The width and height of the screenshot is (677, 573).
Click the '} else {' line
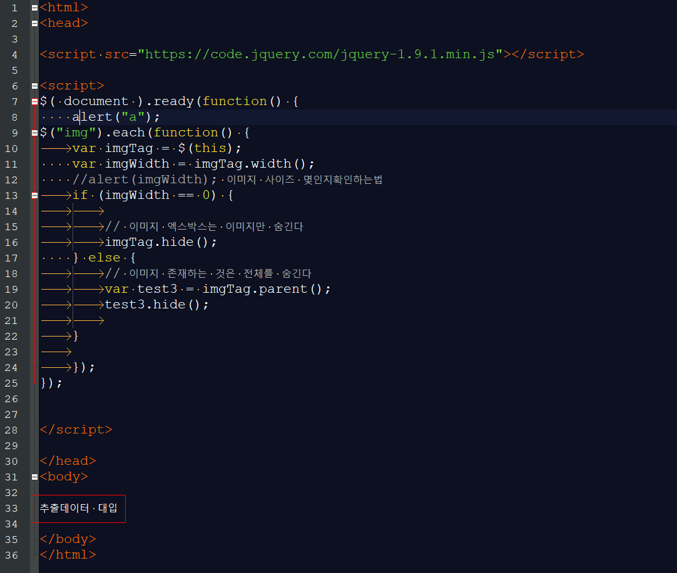click(x=104, y=258)
